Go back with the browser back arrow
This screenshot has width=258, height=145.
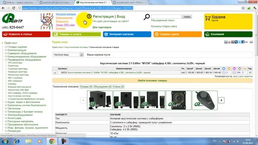3,8
